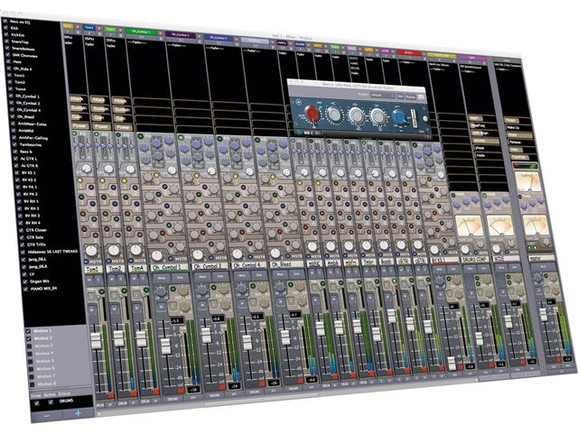Click the fourth dial on the Neve 1073 plugin
This screenshot has height=433, width=578.
pos(378,116)
